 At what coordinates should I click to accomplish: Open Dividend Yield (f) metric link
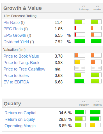click(19, 42)
